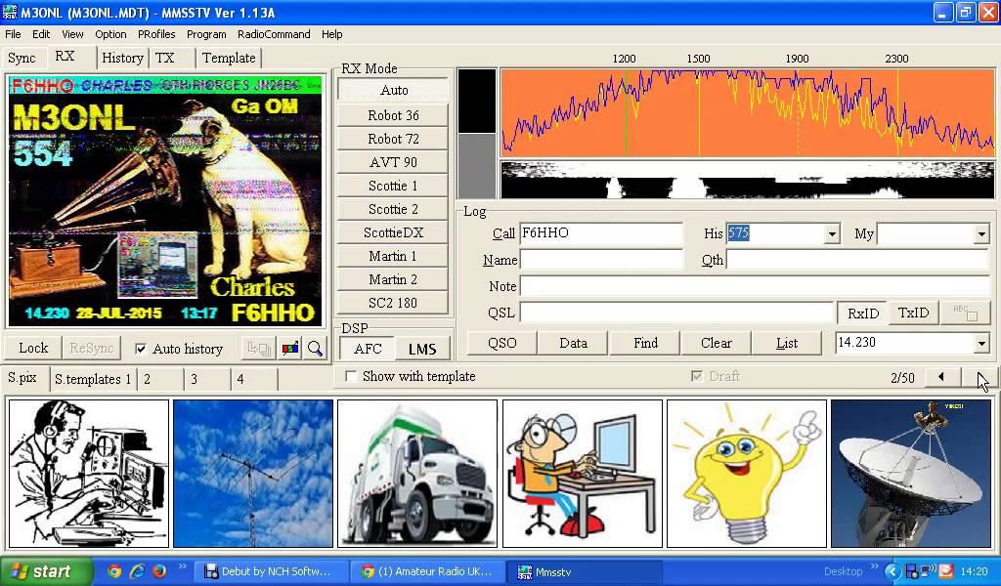Switch to the Template tab

[x=229, y=58]
